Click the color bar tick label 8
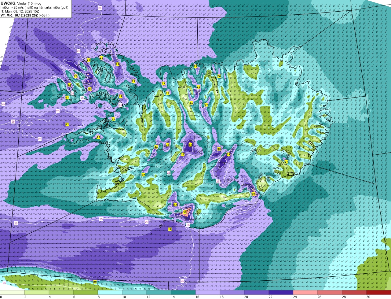The image size is (391, 299). pos(99,297)
